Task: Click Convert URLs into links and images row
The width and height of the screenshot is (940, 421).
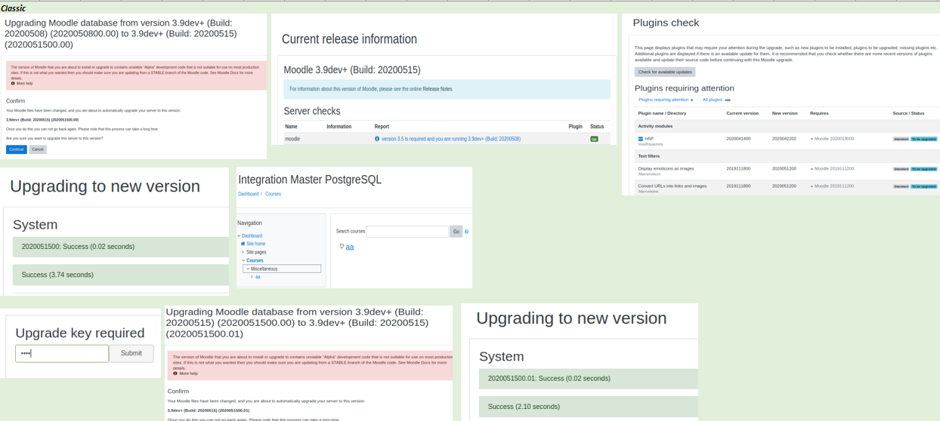Action: (786, 187)
